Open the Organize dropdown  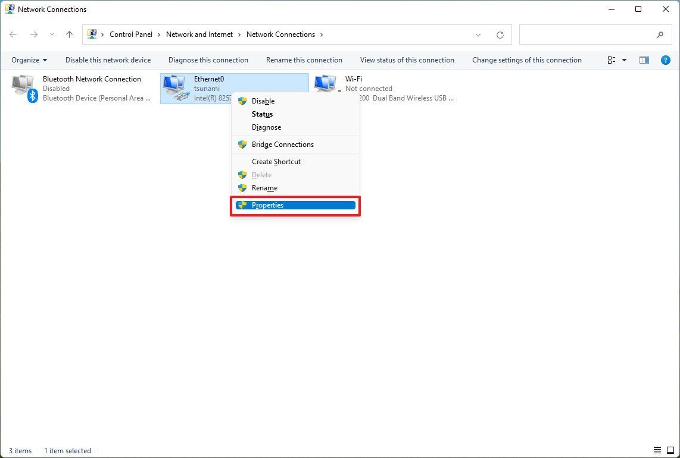(x=28, y=59)
